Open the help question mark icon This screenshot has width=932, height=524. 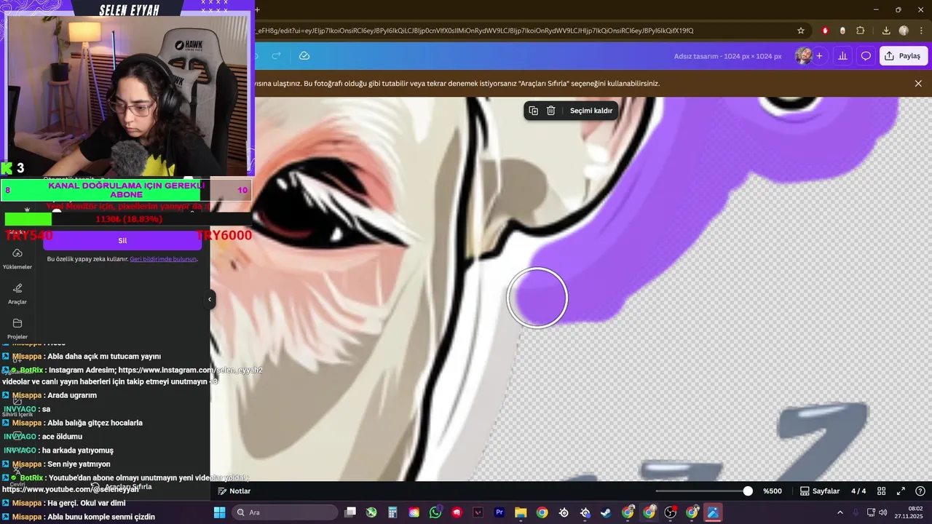920,491
